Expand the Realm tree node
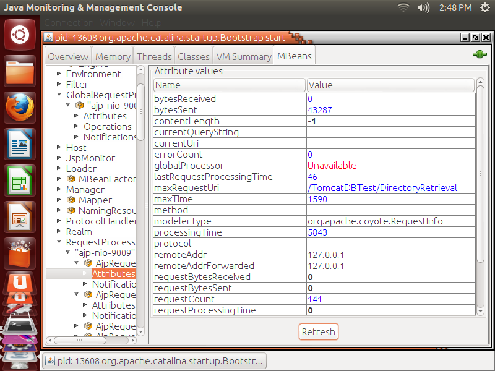 (59, 231)
